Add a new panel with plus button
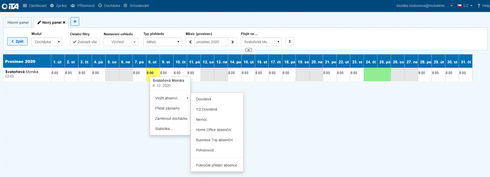490x177 pixels. pyautogui.click(x=75, y=22)
